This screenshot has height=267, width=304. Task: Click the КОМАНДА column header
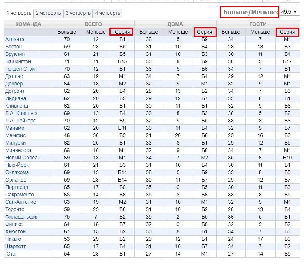(28, 24)
